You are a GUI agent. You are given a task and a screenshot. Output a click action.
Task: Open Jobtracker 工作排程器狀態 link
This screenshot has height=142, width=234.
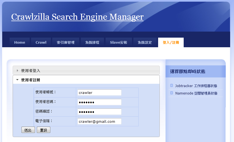click(196, 86)
